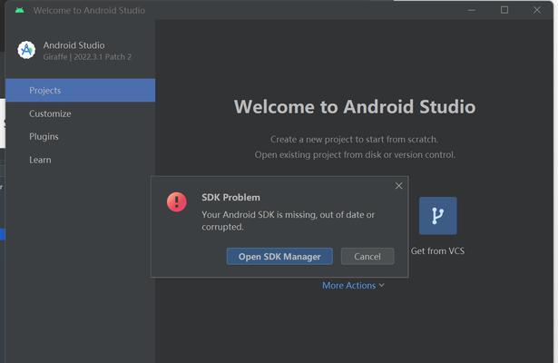The height and width of the screenshot is (363, 558).
Task: Select the Projects tab in sidebar
Action: click(81, 91)
